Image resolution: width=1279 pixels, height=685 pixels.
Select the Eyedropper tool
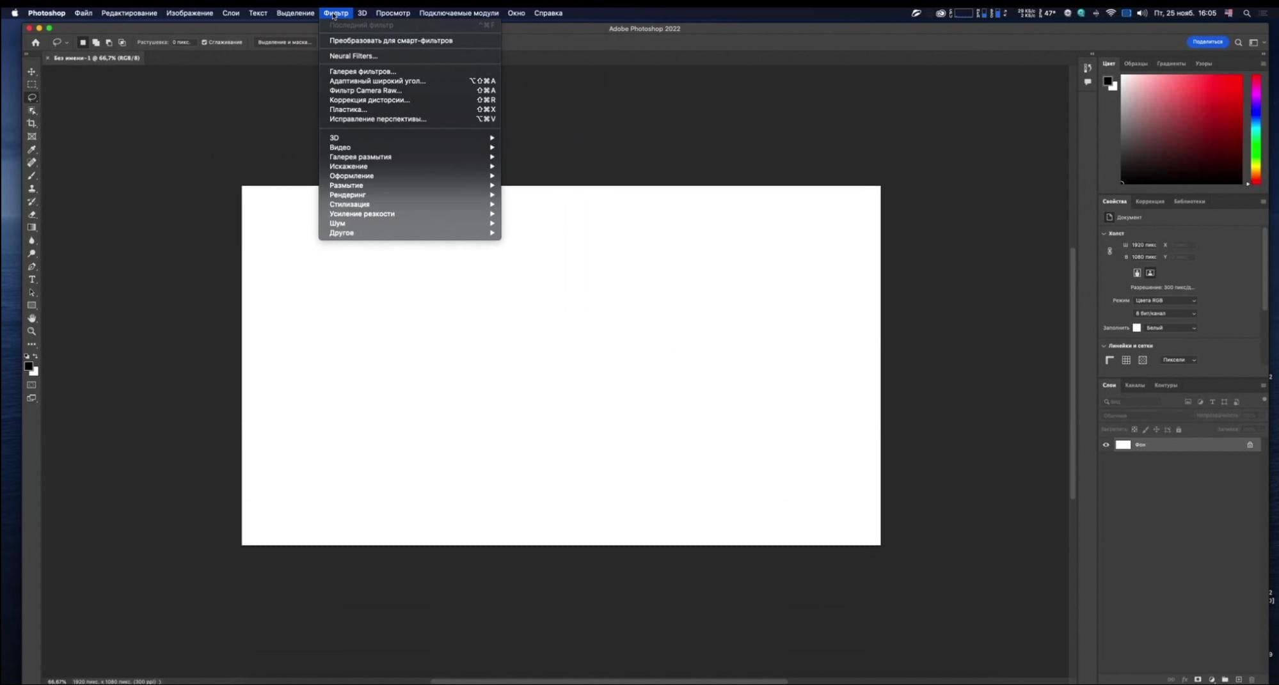(31, 150)
